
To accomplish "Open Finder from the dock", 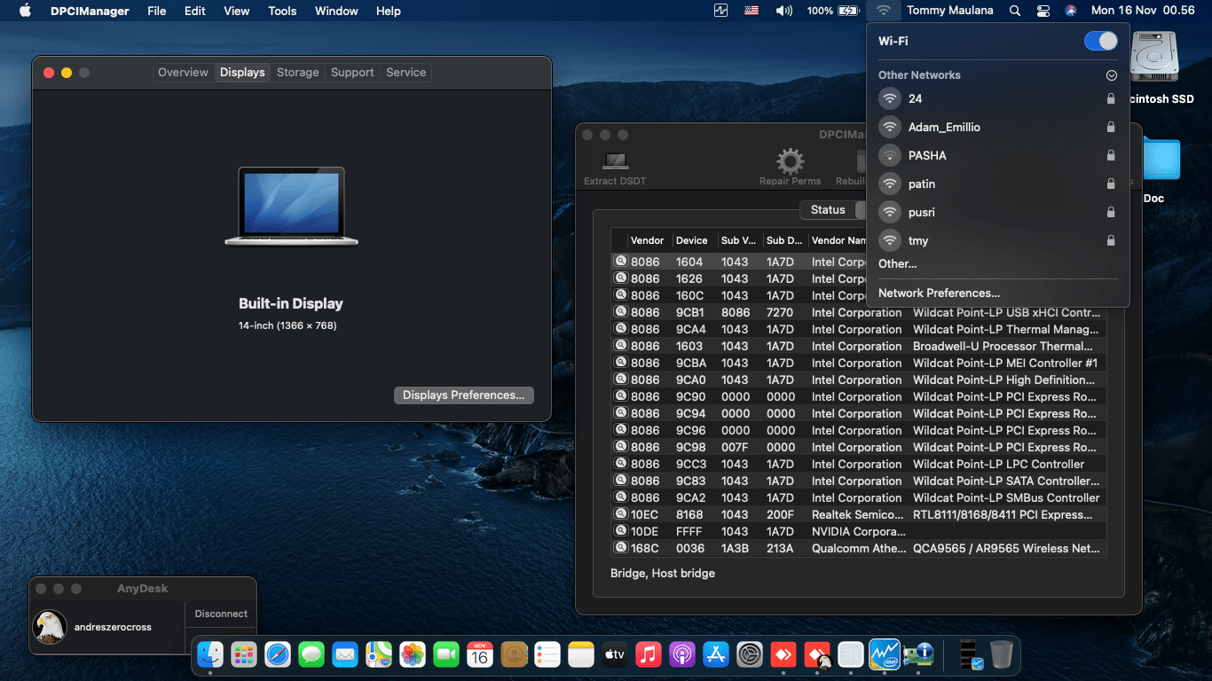I will pyautogui.click(x=210, y=655).
